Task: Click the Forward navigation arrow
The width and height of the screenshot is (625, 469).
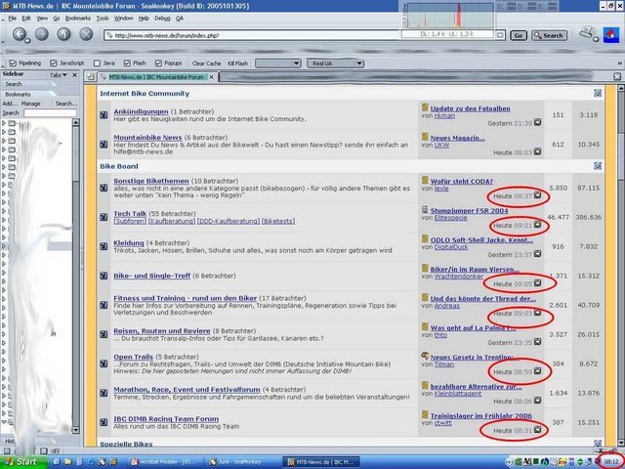Action: (x=42, y=34)
